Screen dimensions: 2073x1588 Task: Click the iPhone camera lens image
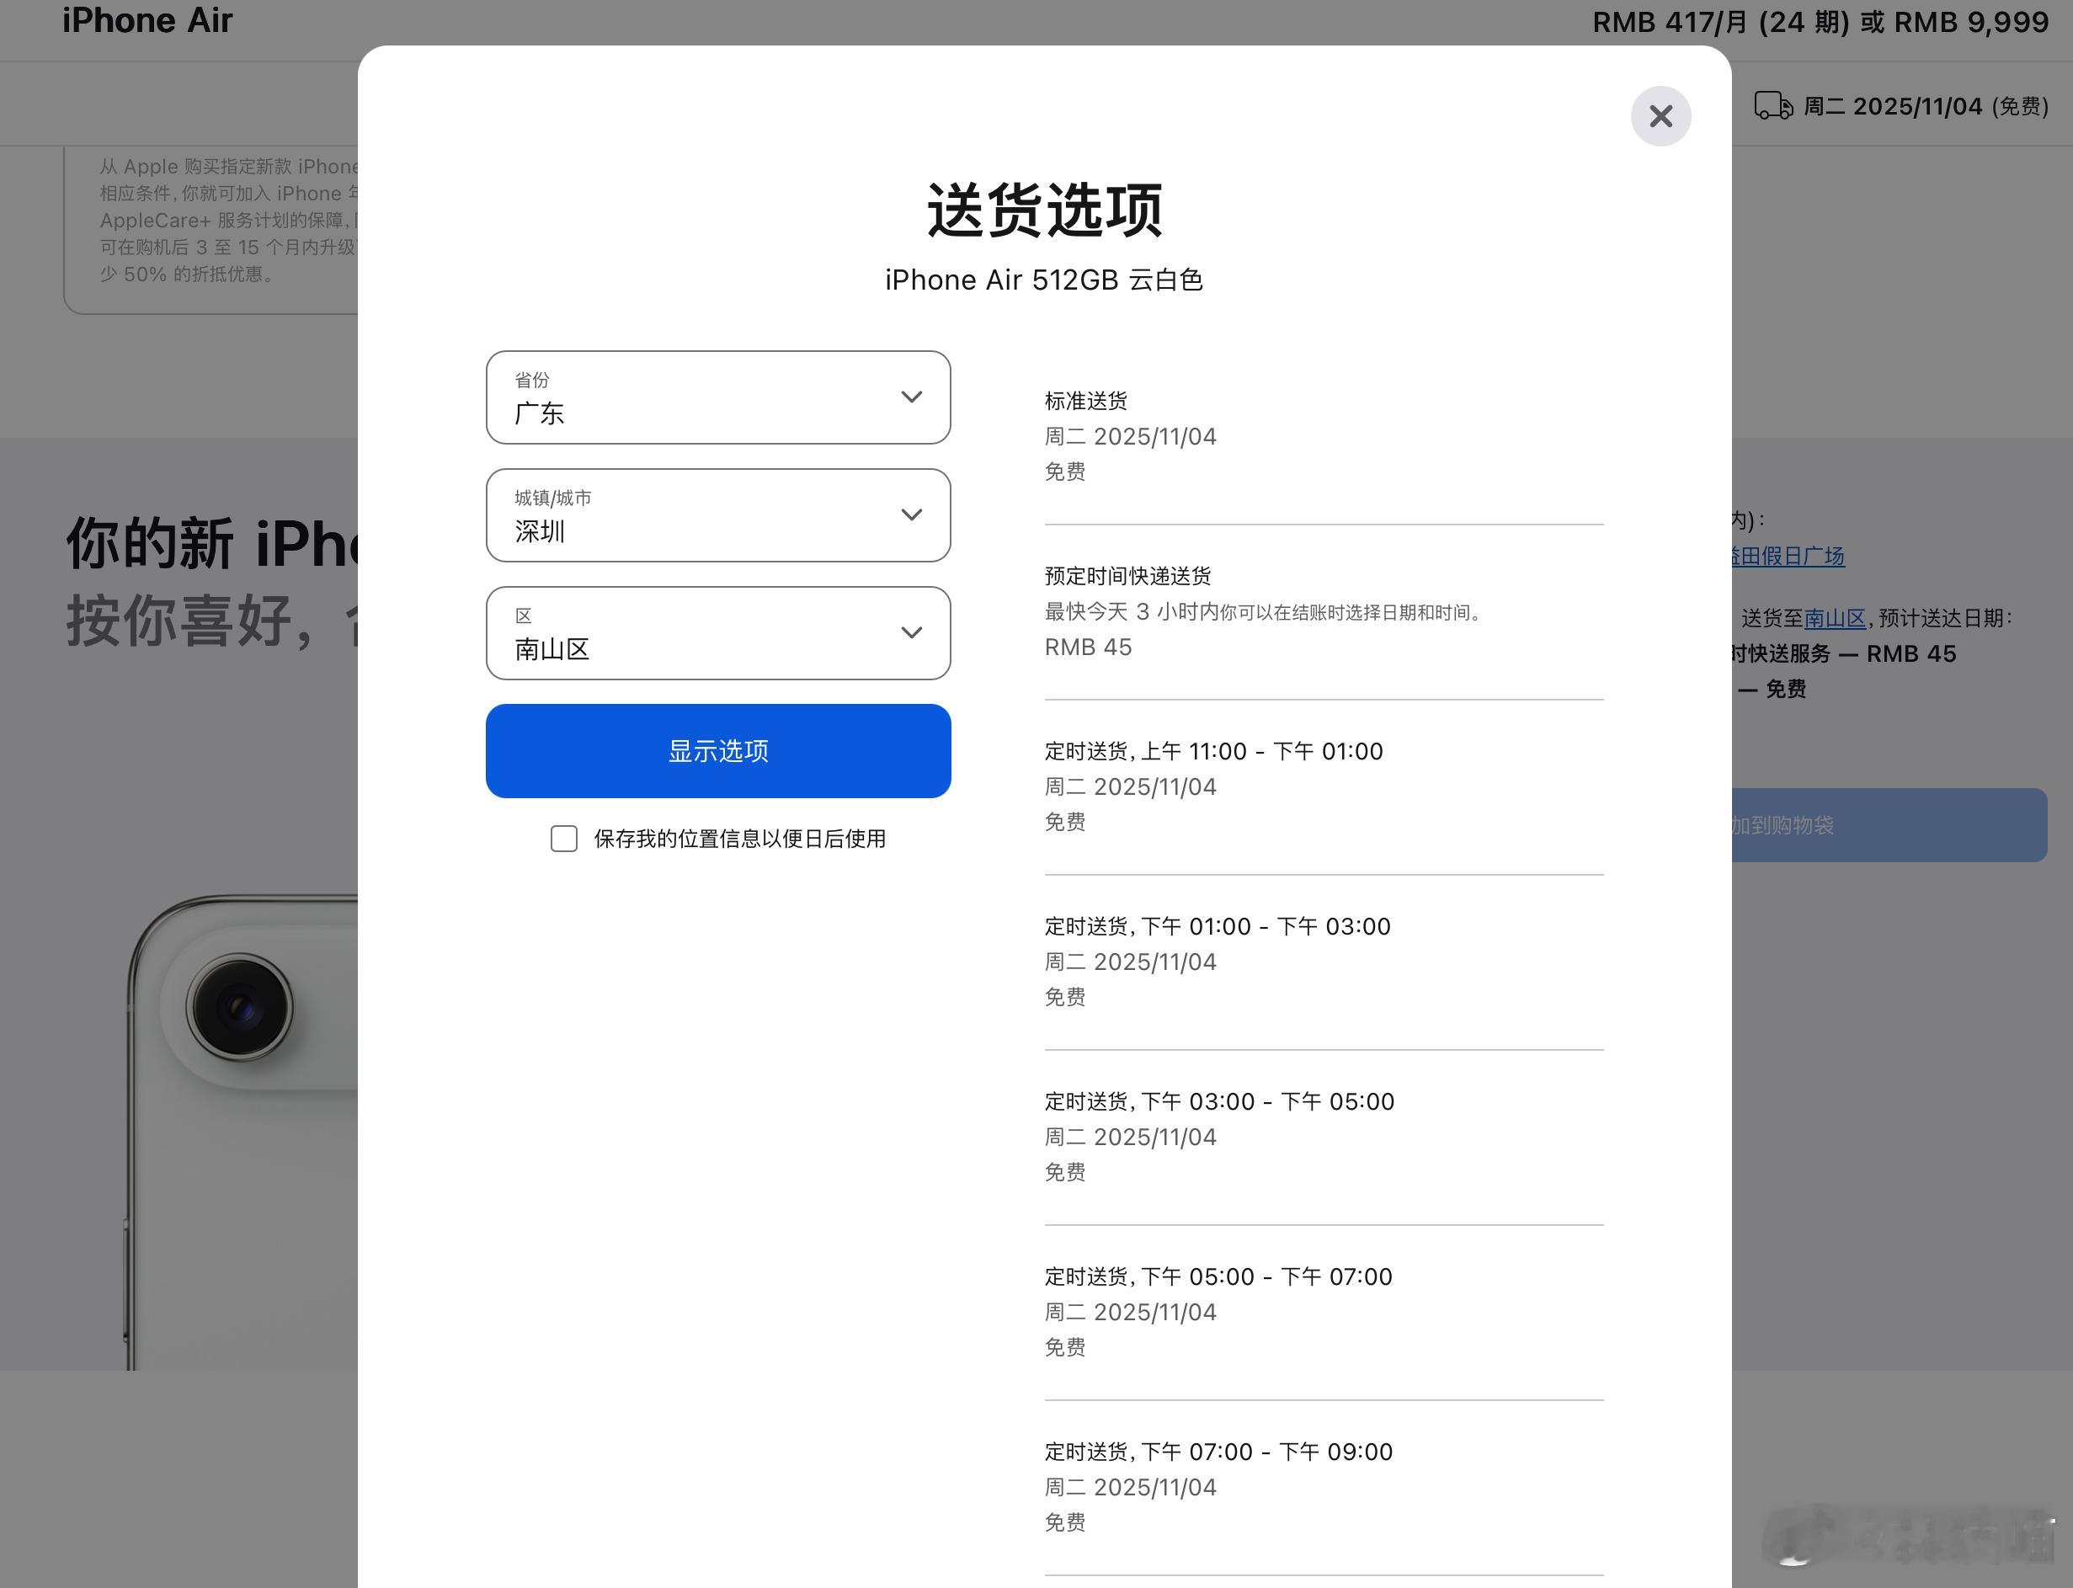pos(239,1007)
